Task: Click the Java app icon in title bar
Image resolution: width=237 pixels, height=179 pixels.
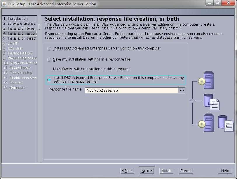Action: tap(4, 4)
